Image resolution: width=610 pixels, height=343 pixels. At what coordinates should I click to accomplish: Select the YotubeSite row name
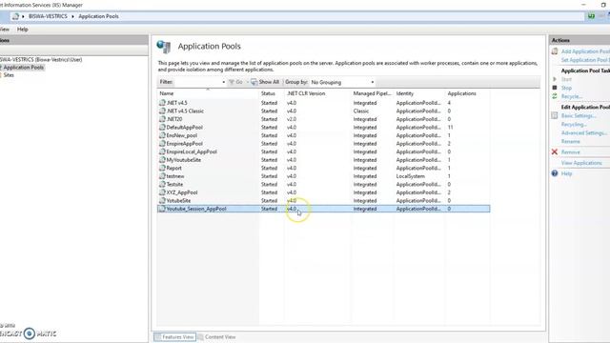(178, 201)
